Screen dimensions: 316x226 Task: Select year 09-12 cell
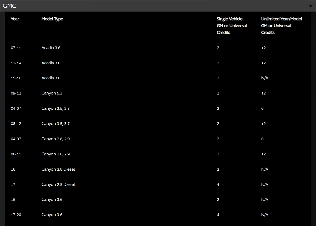tap(16, 93)
